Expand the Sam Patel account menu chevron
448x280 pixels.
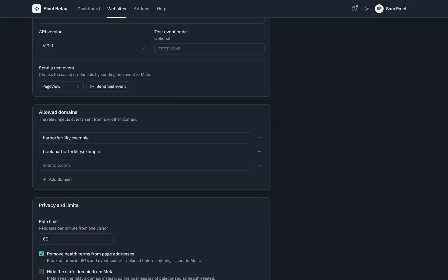[x=411, y=9]
